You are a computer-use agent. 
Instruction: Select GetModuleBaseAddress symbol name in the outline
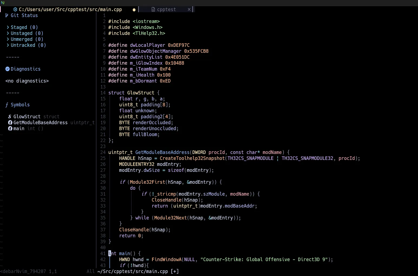click(40, 123)
